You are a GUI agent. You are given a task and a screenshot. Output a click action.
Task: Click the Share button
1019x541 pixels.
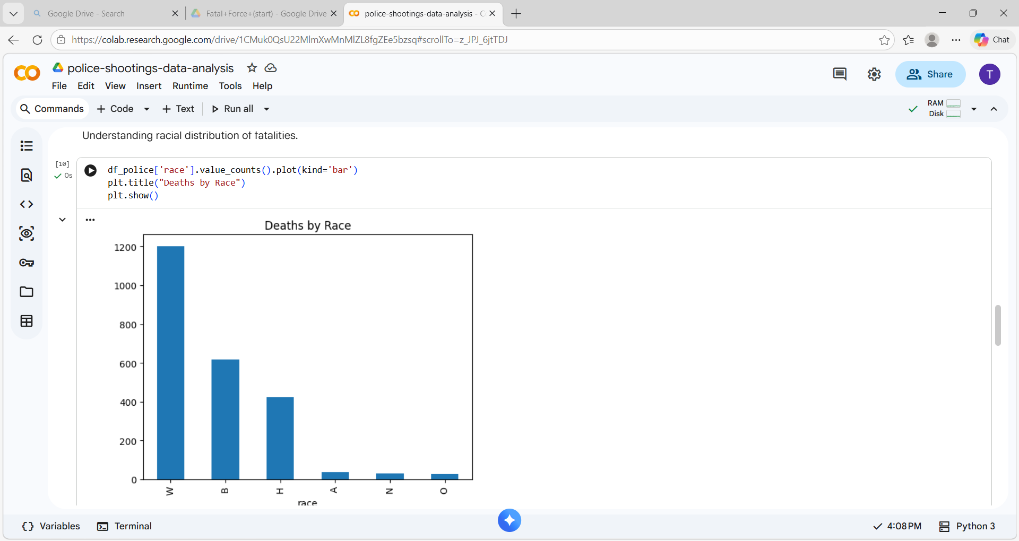tap(930, 74)
